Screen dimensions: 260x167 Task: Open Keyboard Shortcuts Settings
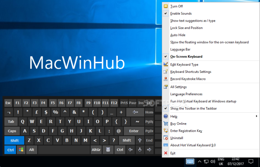click(x=211, y=71)
